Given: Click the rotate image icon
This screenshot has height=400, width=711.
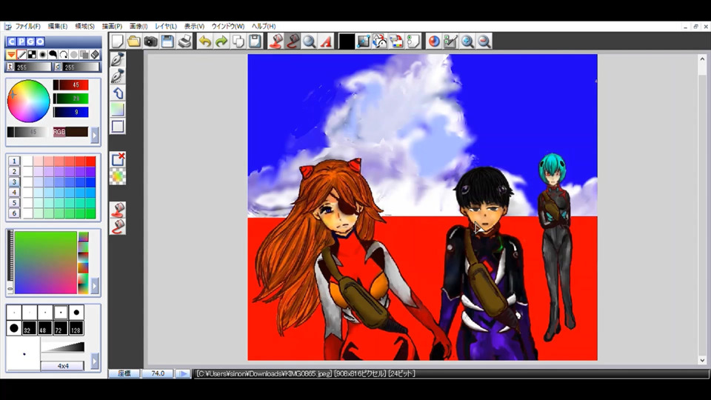Looking at the screenshot, I should (x=380, y=41).
